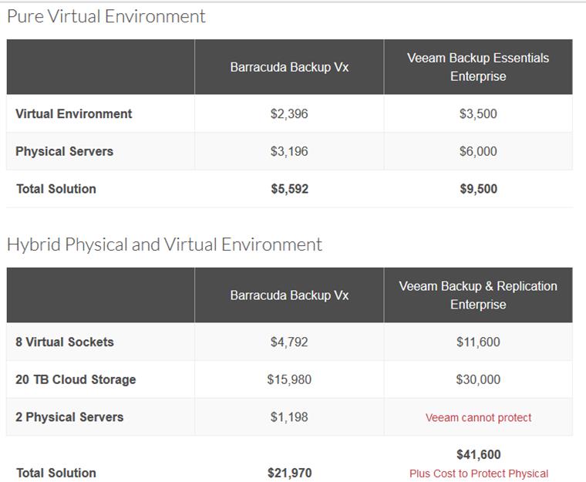Click the $9,500 total value
The image size is (586, 482).
click(x=478, y=189)
